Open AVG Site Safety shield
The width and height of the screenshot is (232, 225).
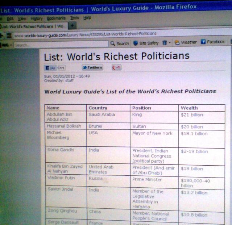pos(146,43)
